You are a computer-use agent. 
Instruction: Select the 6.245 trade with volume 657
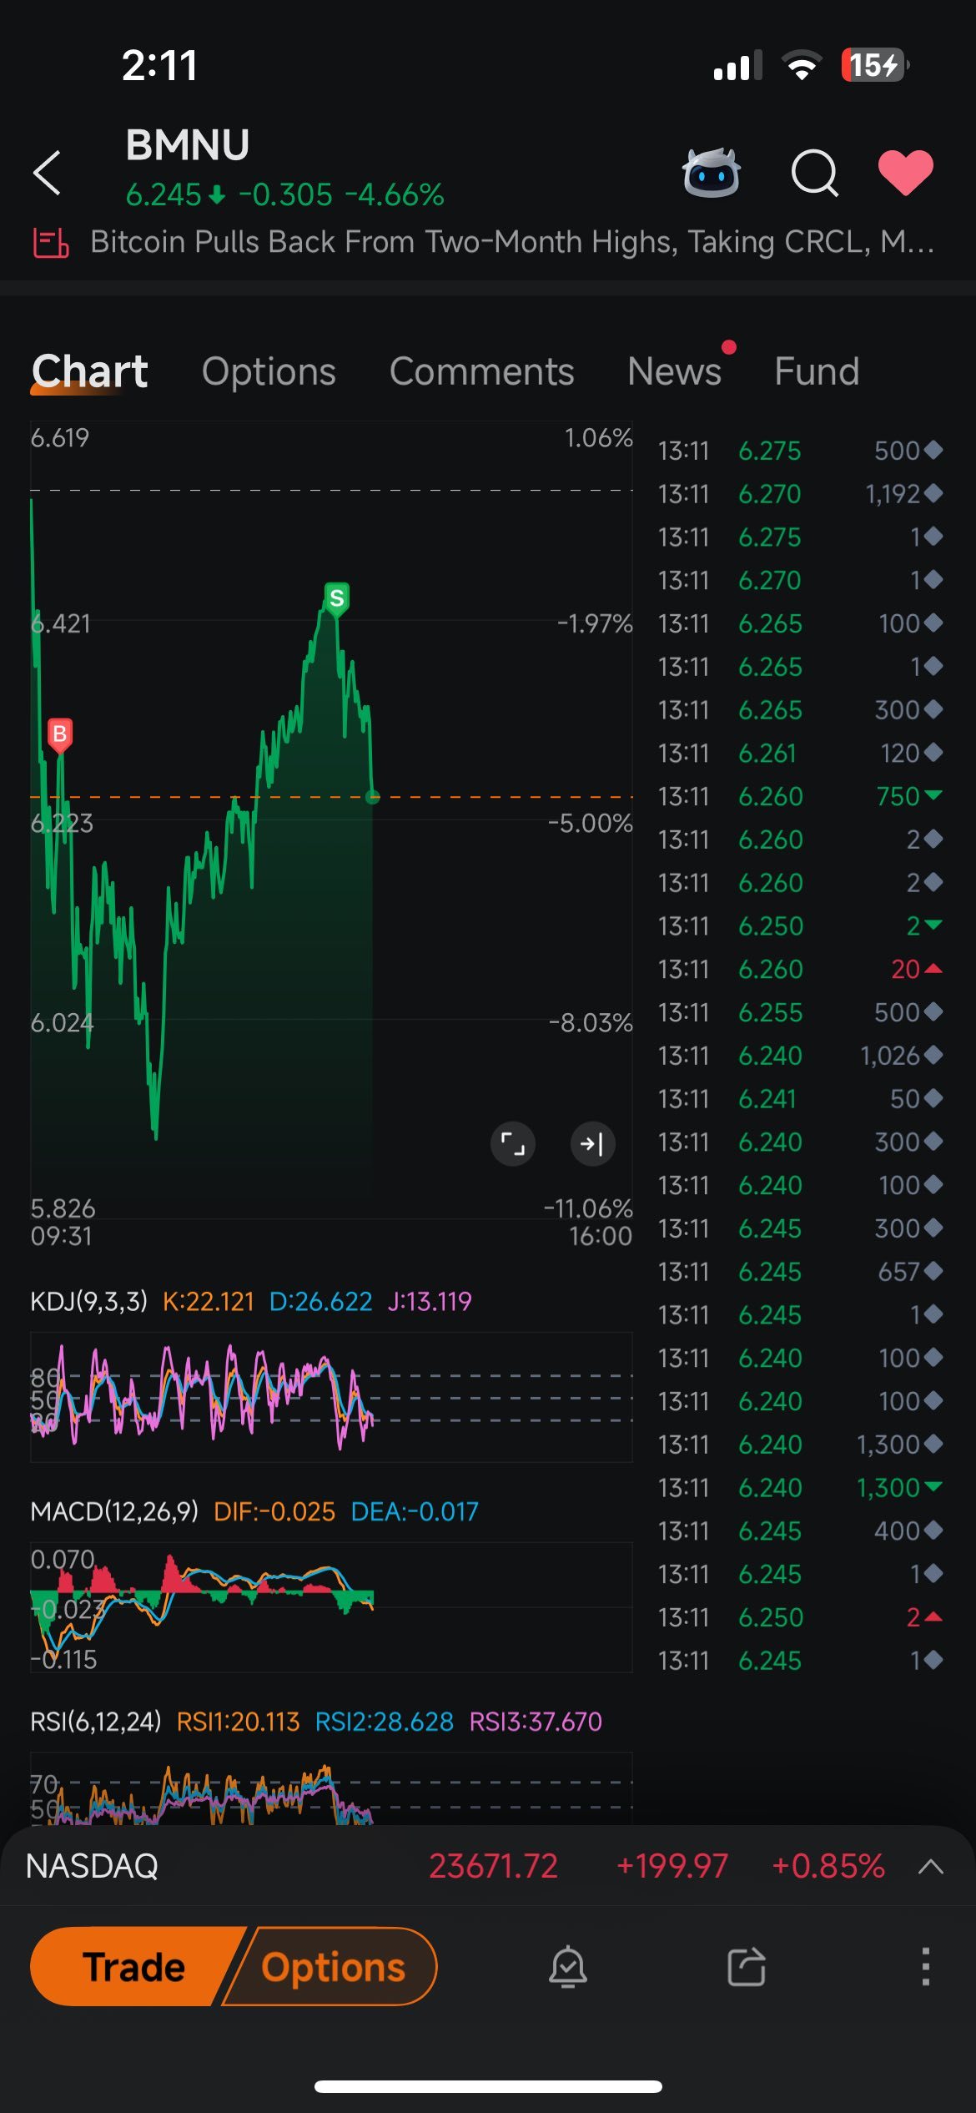800,1272
